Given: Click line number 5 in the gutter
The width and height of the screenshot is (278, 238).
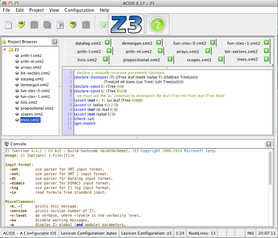Looking at the screenshot, I should point(71,91).
